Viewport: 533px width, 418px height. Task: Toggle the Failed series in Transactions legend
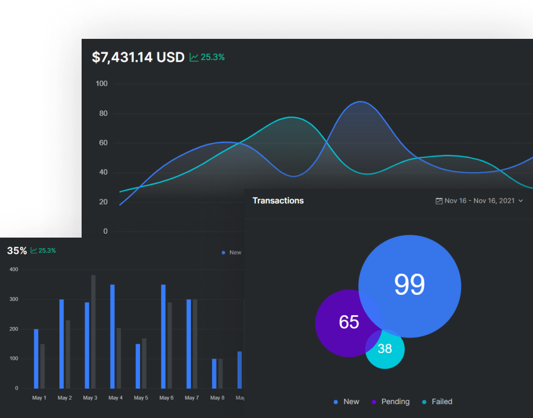pos(436,402)
